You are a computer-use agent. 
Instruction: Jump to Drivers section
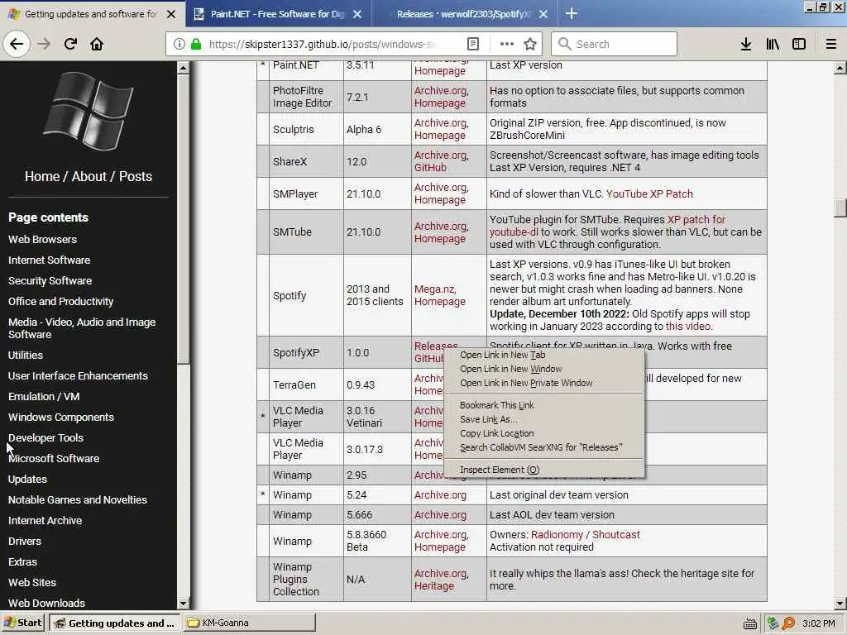click(x=24, y=541)
